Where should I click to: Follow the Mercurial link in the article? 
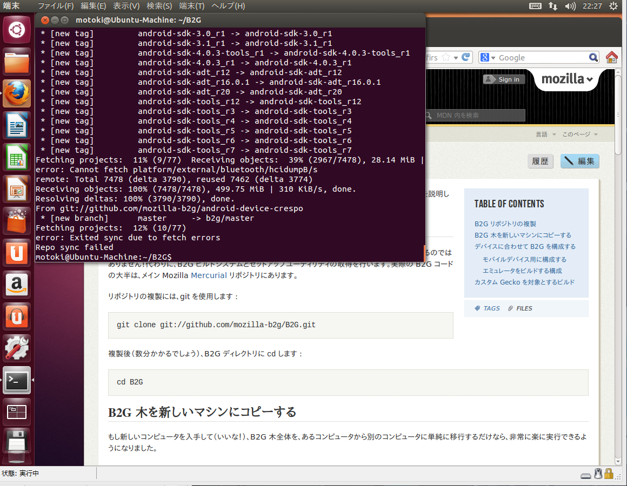(x=209, y=275)
